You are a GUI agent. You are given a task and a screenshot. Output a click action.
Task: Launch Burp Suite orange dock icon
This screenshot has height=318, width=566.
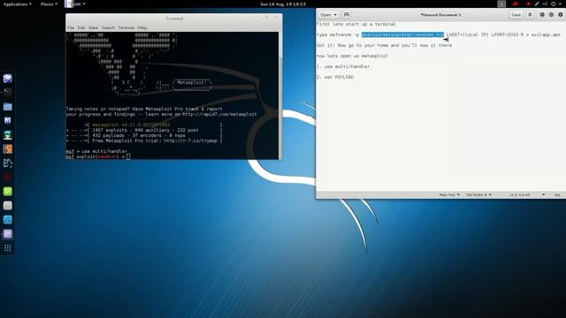(x=8, y=149)
